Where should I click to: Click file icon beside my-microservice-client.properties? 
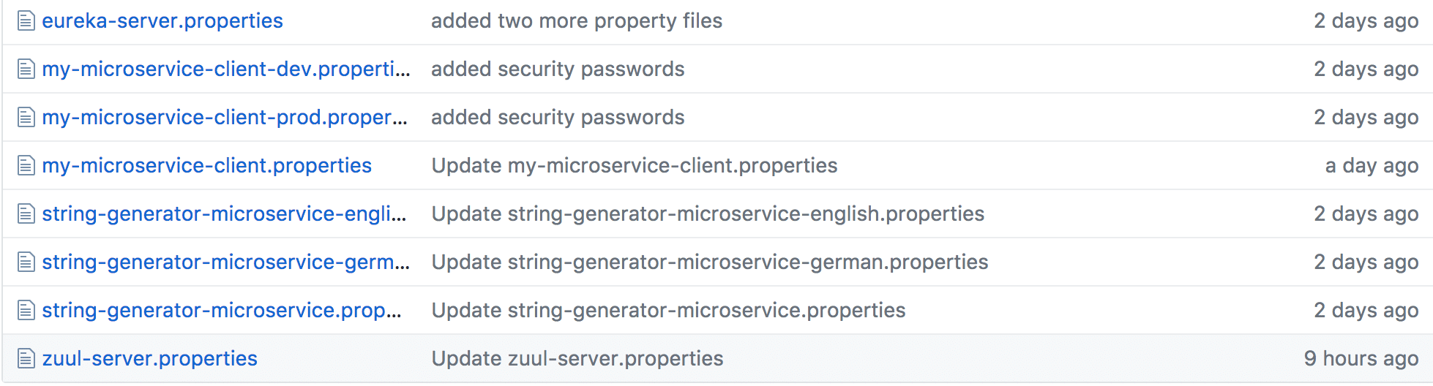coord(26,166)
